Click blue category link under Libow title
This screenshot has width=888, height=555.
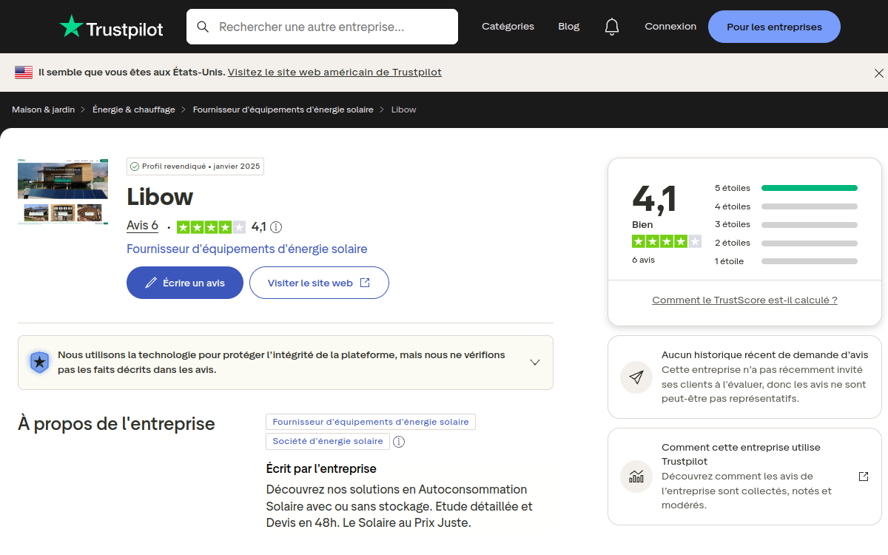247,249
